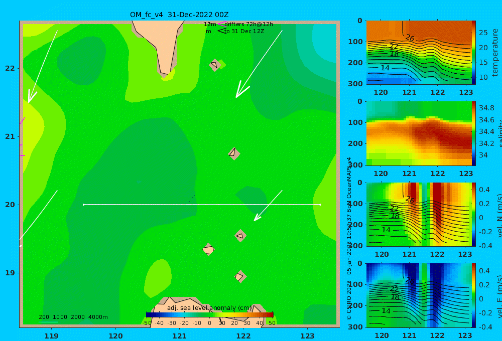
Task: Click the temperature panel colorbar
Action: click(x=474, y=52)
